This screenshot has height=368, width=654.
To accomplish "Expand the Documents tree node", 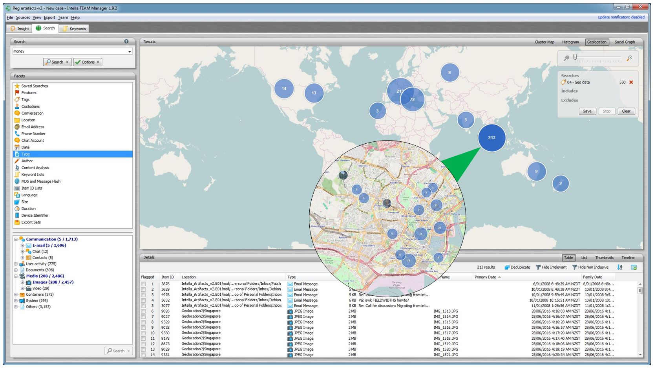I will pyautogui.click(x=16, y=270).
